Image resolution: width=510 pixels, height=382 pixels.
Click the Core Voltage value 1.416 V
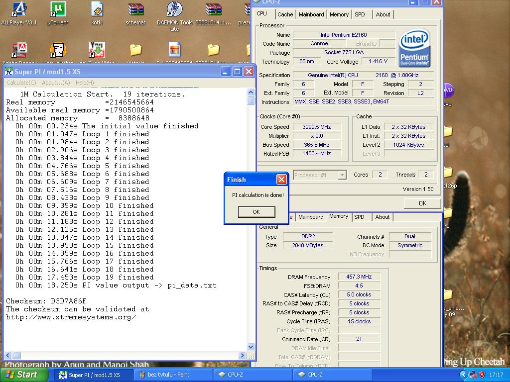[378, 61]
